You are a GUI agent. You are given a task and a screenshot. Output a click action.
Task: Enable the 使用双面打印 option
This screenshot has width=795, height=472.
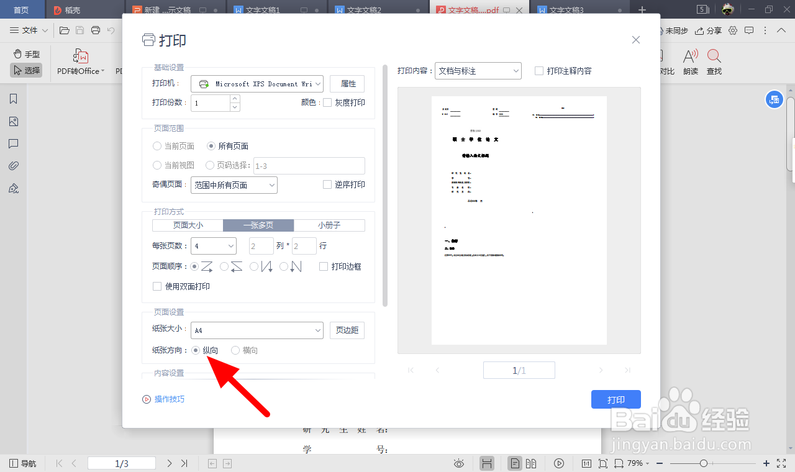tap(158, 286)
